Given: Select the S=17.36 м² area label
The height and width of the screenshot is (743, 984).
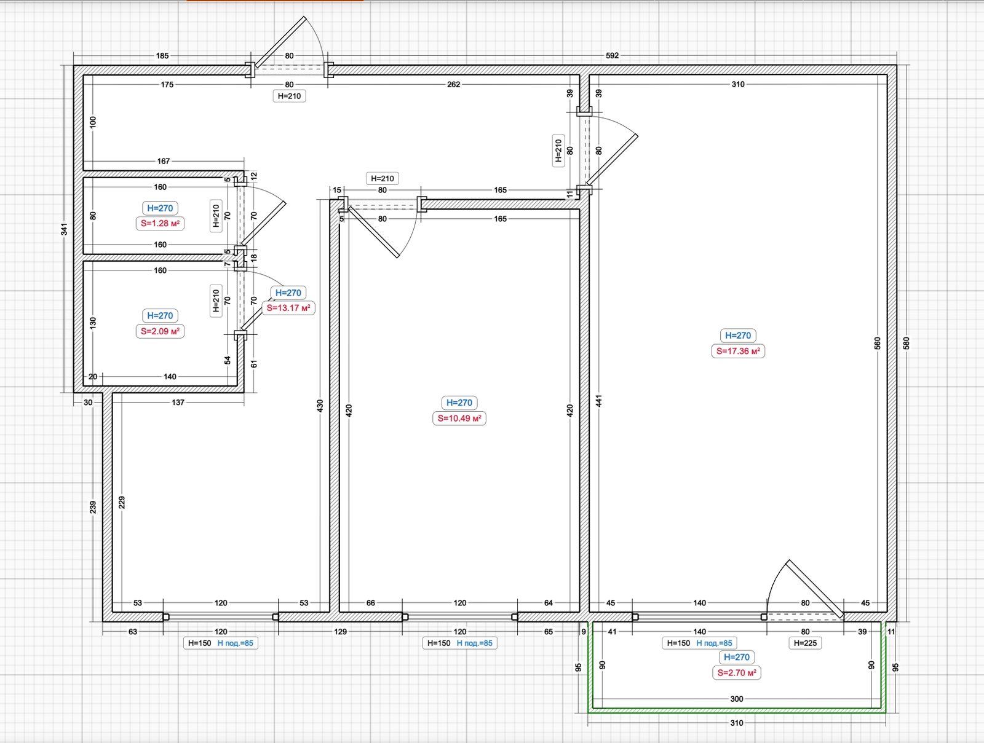Looking at the screenshot, I should [x=738, y=351].
